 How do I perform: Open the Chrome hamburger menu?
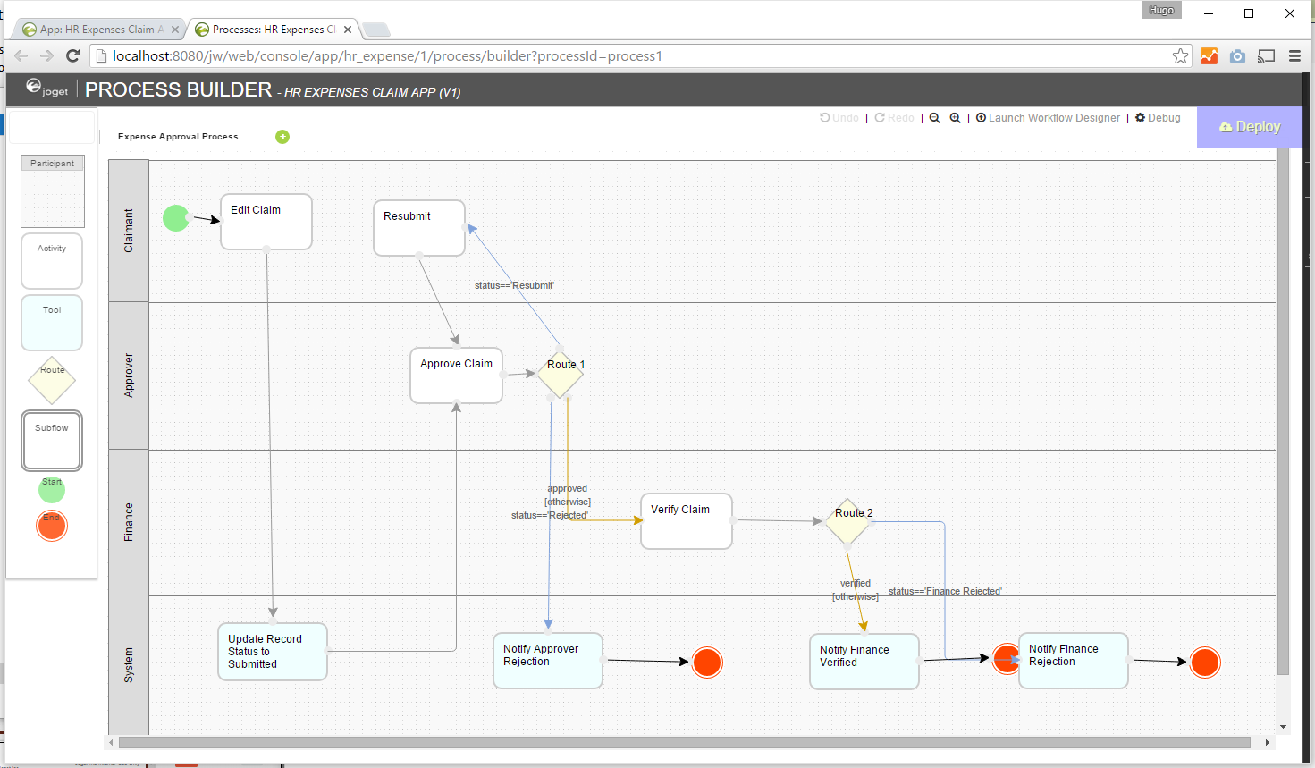(1294, 56)
